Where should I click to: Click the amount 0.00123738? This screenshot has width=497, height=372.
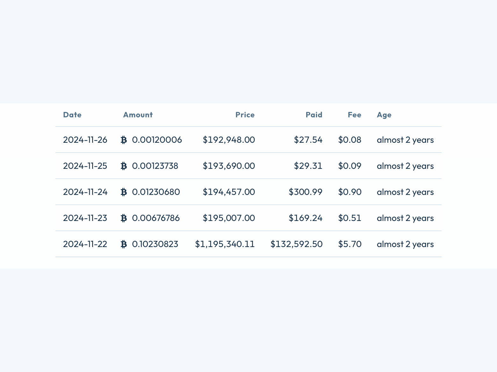click(x=155, y=166)
